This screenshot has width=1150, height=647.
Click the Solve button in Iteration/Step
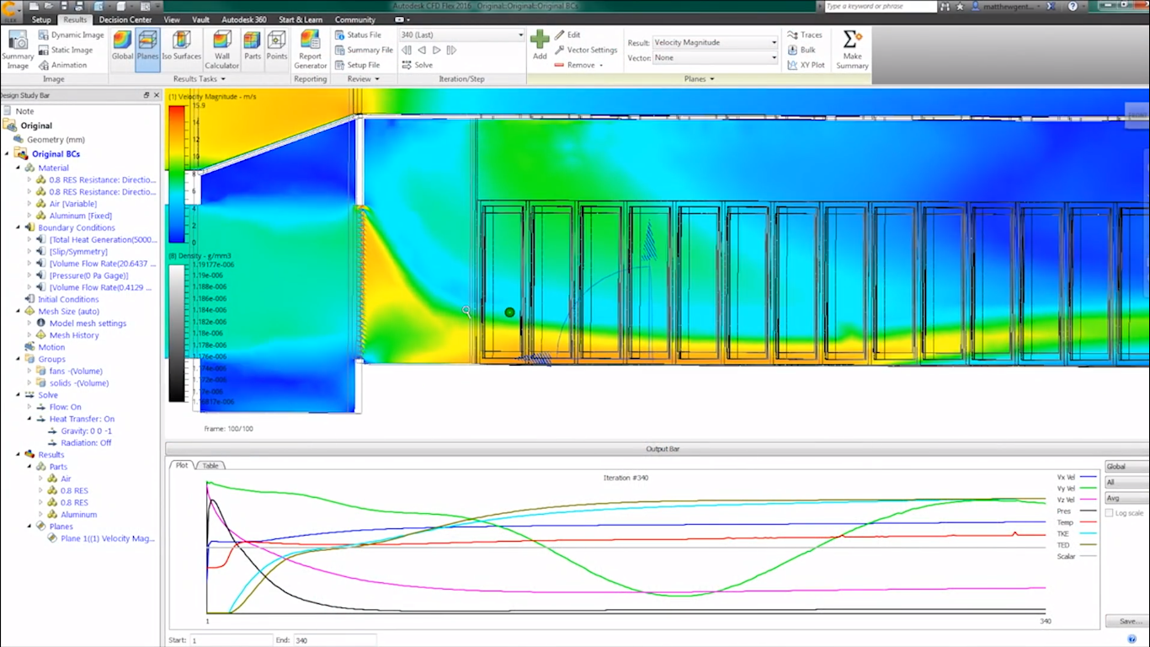(417, 65)
